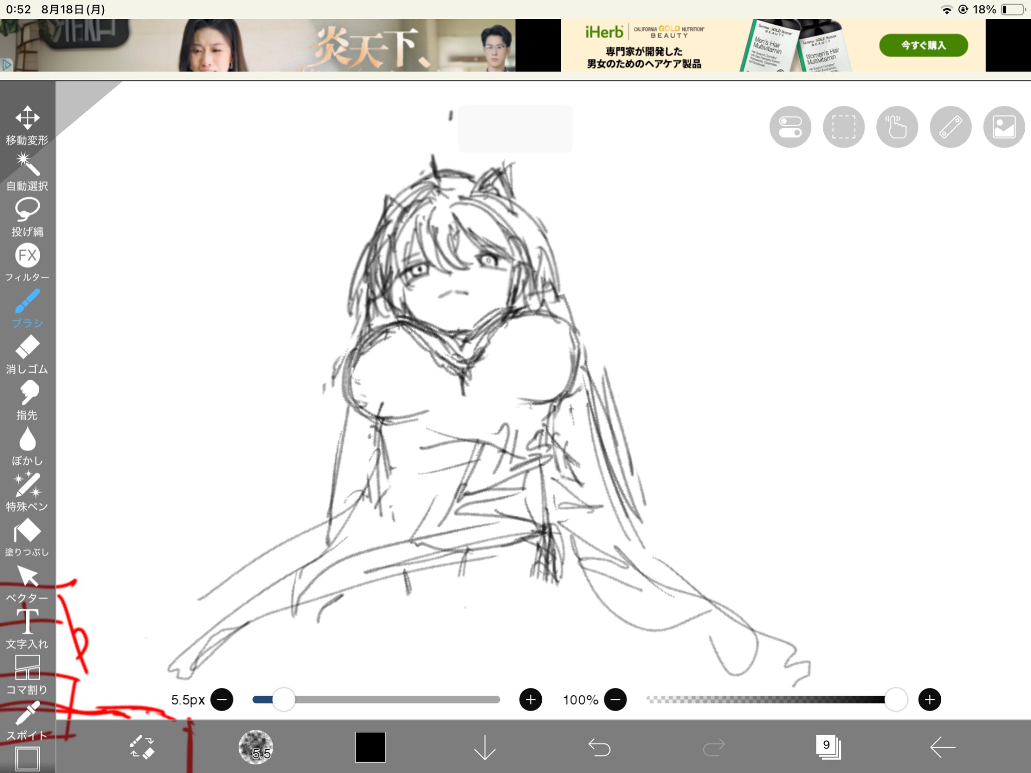Open the black color swatch
Screen dimensions: 1031x773
click(370, 747)
